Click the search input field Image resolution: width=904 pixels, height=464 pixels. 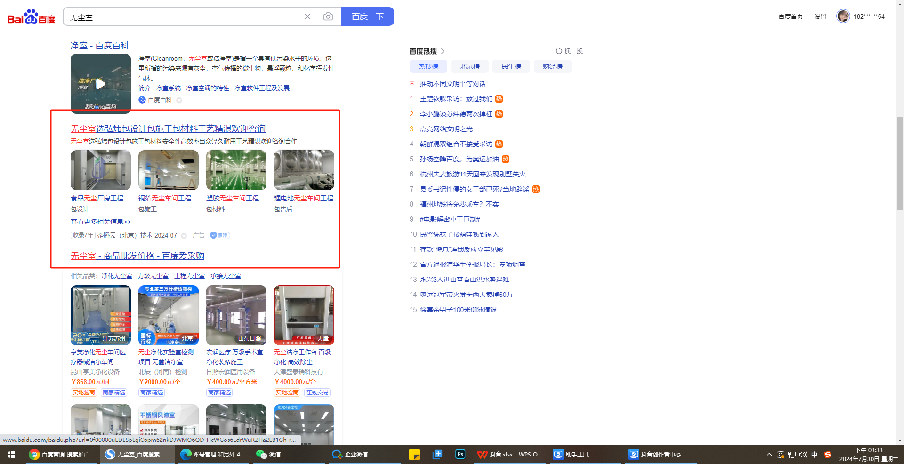[184, 17]
